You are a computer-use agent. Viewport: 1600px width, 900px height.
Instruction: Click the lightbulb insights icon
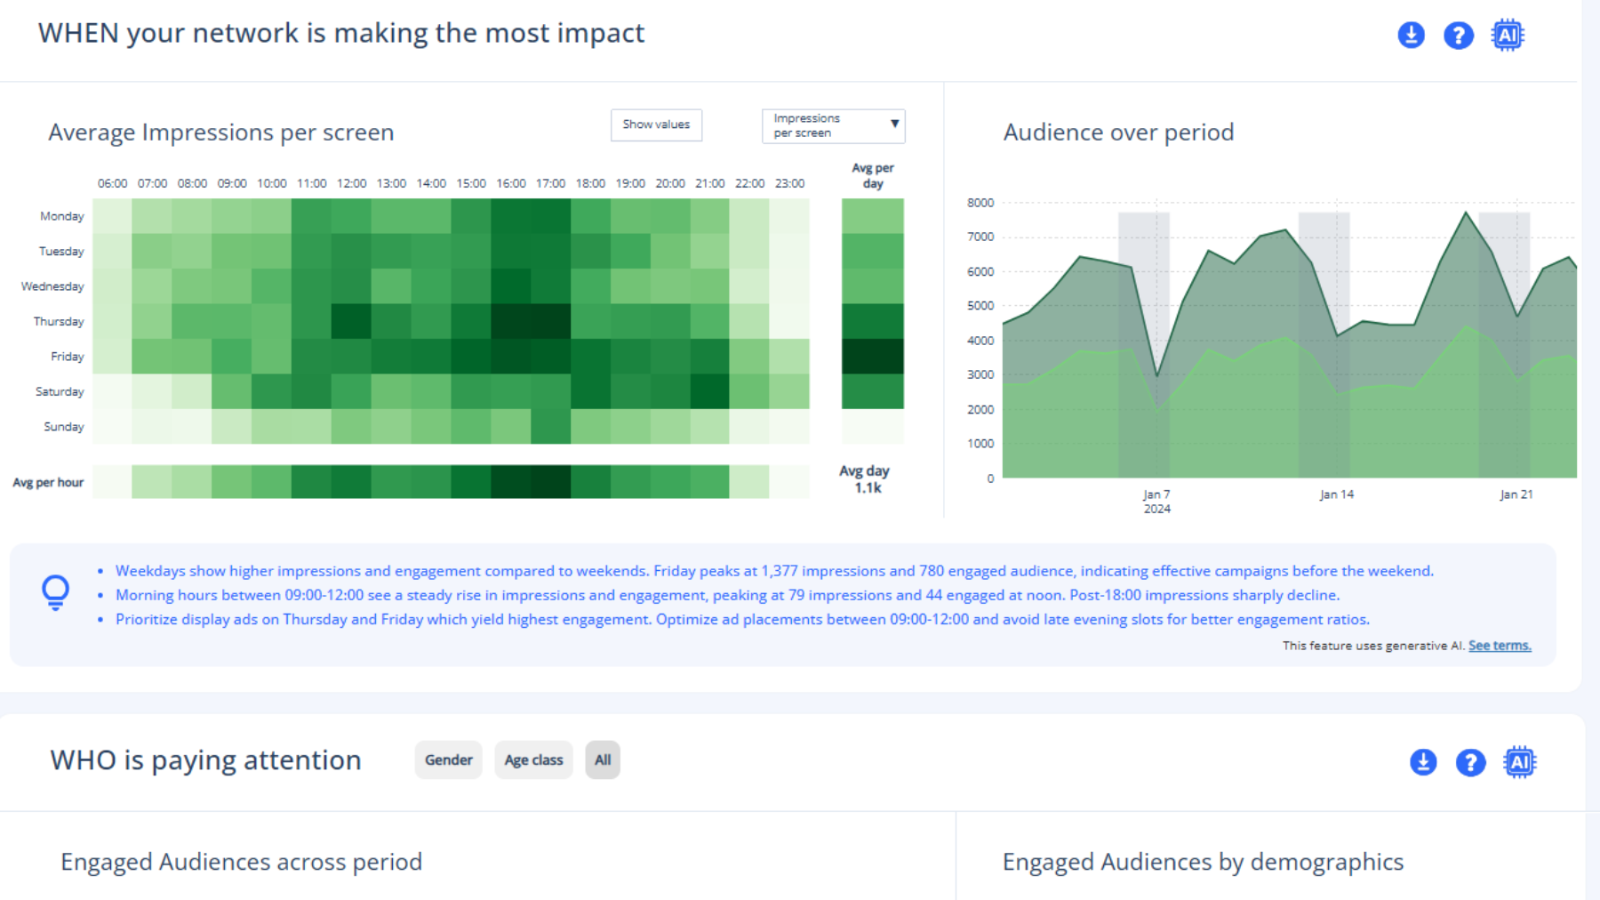pyautogui.click(x=55, y=592)
